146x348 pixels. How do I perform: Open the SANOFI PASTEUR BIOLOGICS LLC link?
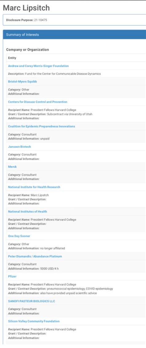pyautogui.click(x=31, y=301)
